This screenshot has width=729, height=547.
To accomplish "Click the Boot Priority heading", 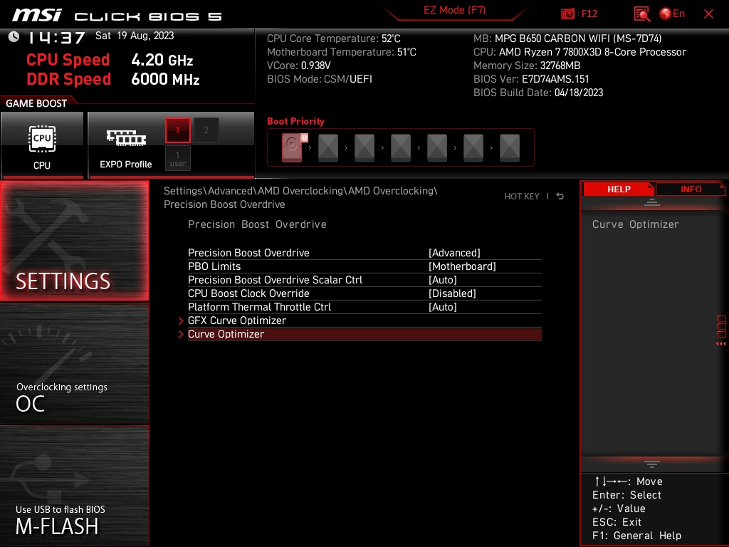I will 295,121.
